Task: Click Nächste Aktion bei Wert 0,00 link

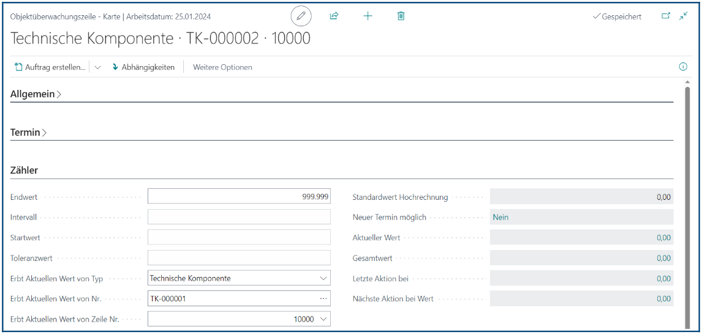Action: pyautogui.click(x=663, y=299)
